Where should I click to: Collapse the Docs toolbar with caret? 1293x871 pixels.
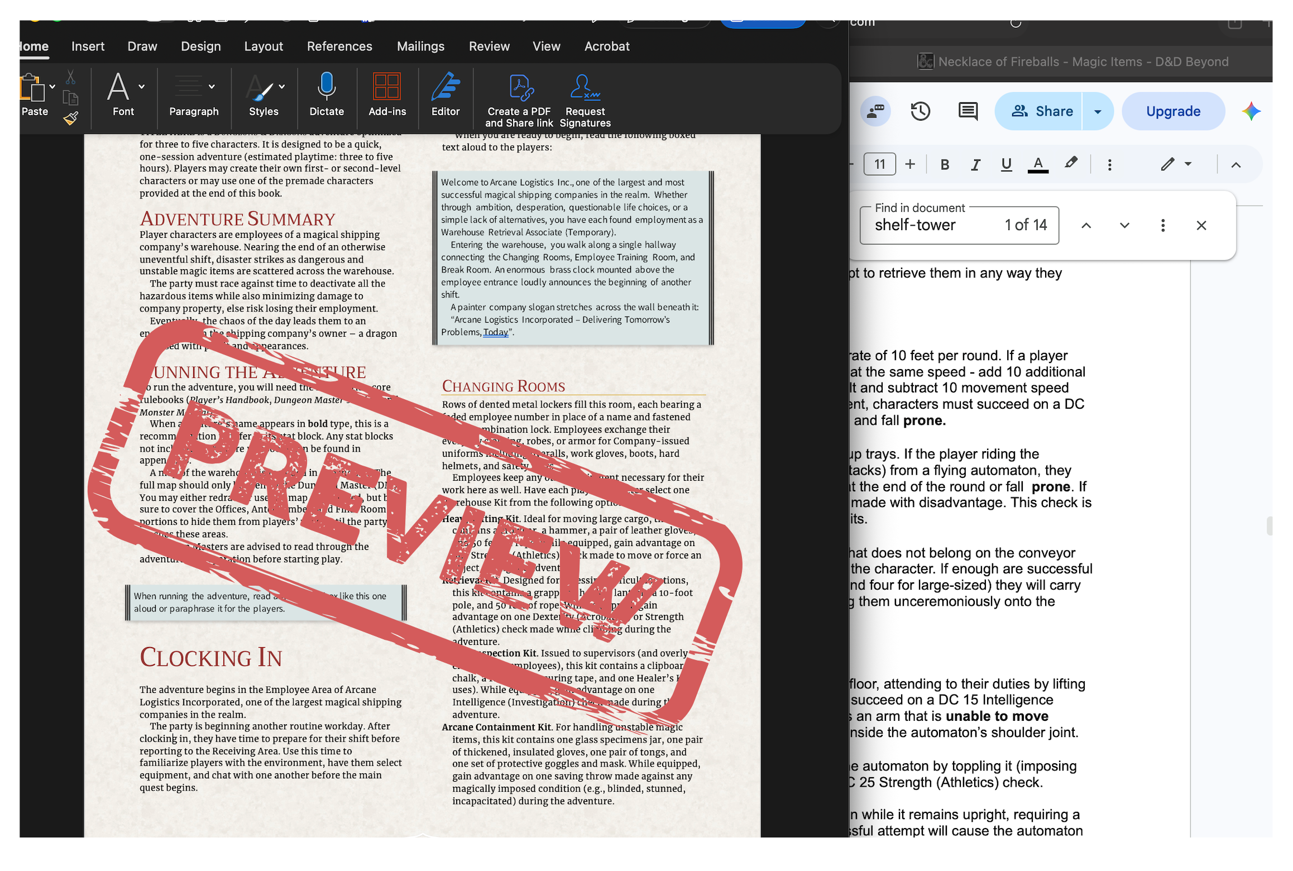[x=1236, y=165]
